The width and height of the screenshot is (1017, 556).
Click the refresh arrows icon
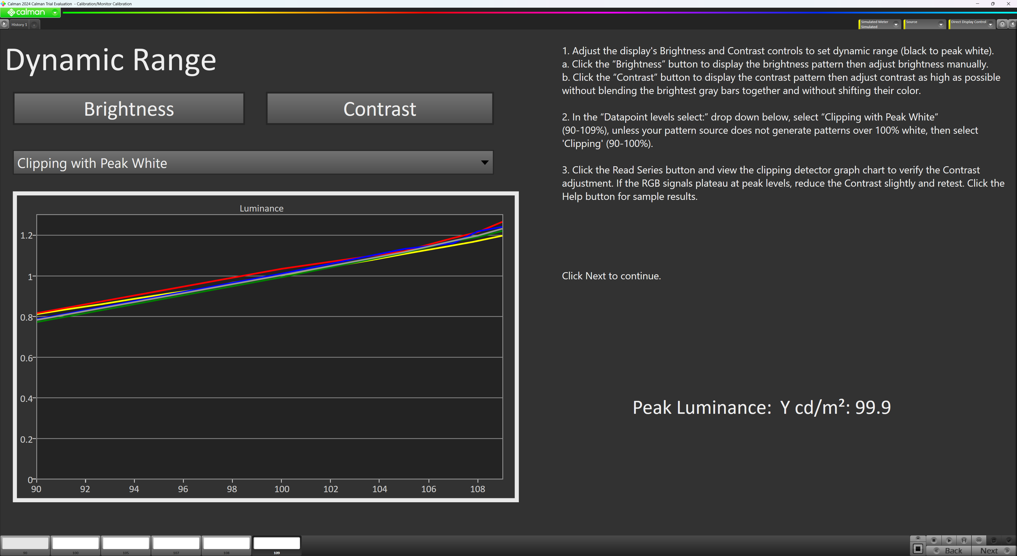tap(994, 540)
